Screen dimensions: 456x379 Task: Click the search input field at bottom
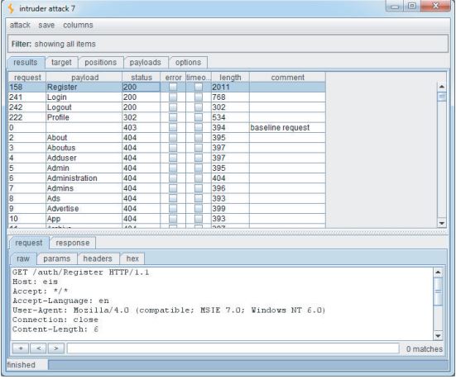click(233, 348)
